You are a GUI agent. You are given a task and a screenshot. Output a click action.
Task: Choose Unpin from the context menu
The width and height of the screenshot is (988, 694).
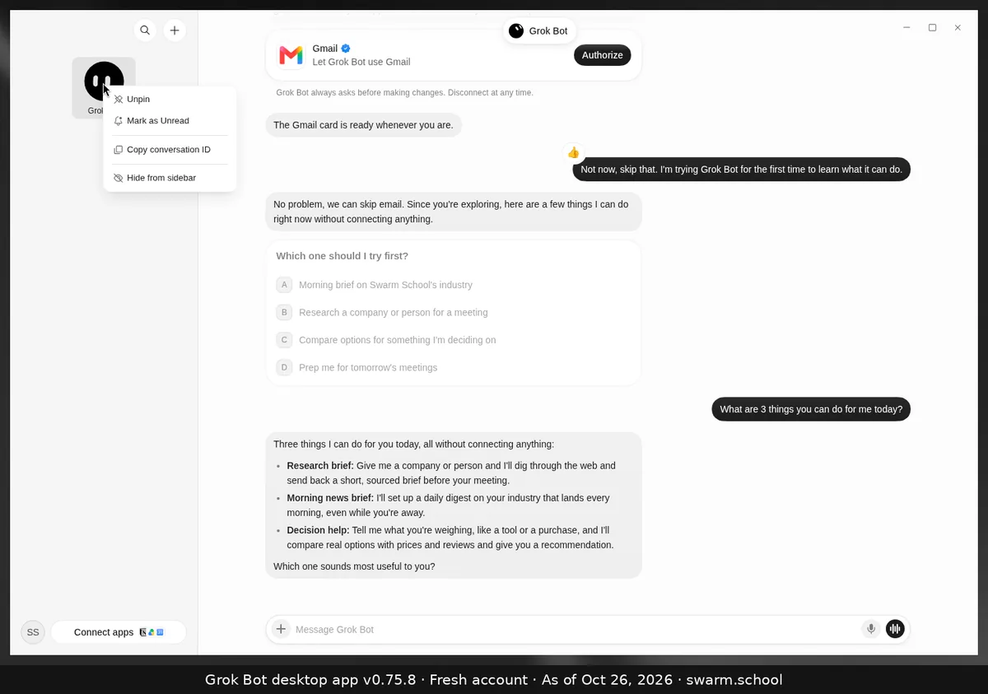pos(170,99)
